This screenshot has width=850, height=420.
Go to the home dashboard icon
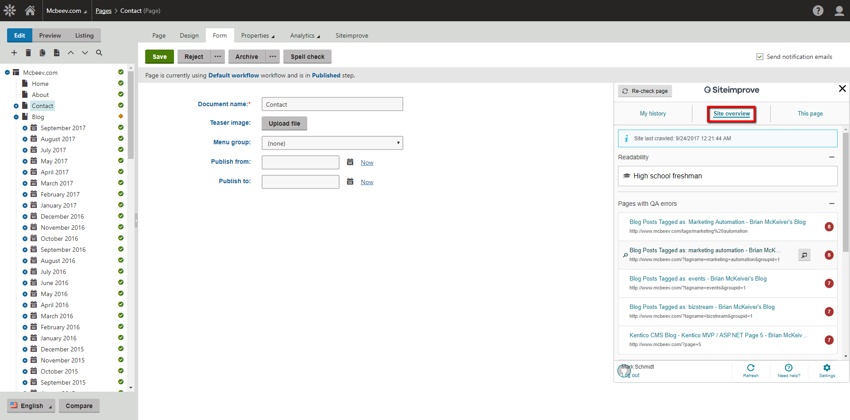pos(30,10)
